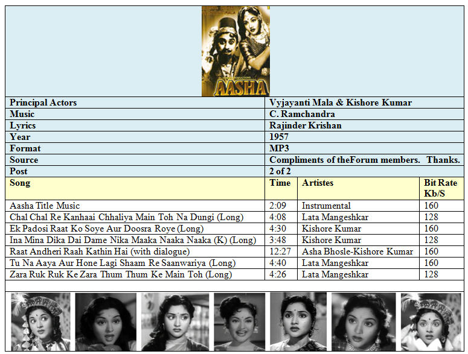Click the time value 3:48
Screen dimensions: 468x354
[278, 240]
